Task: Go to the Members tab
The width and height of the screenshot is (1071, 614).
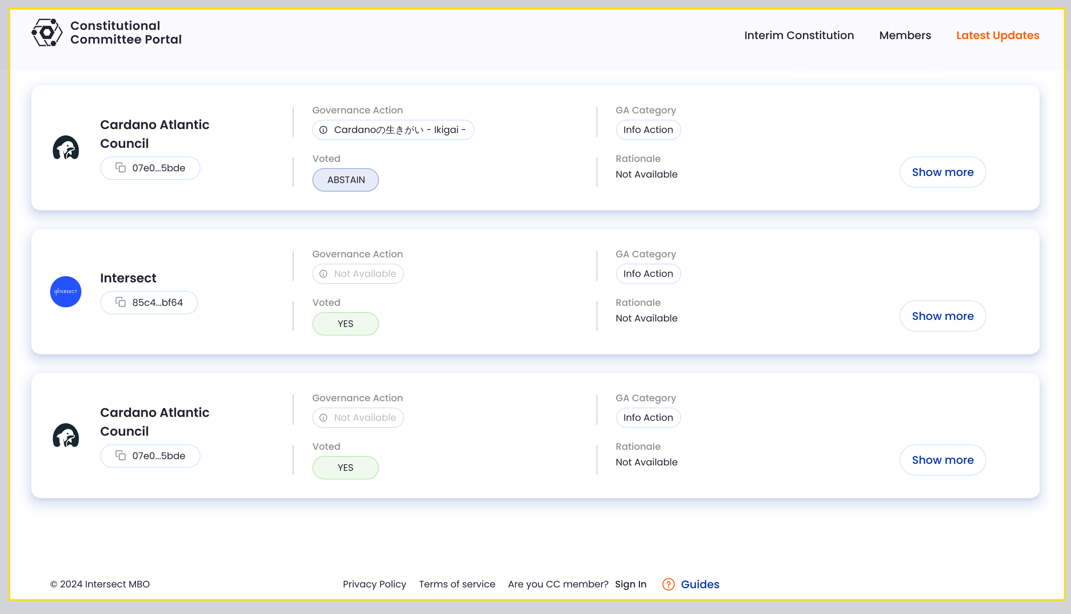Action: [x=905, y=36]
